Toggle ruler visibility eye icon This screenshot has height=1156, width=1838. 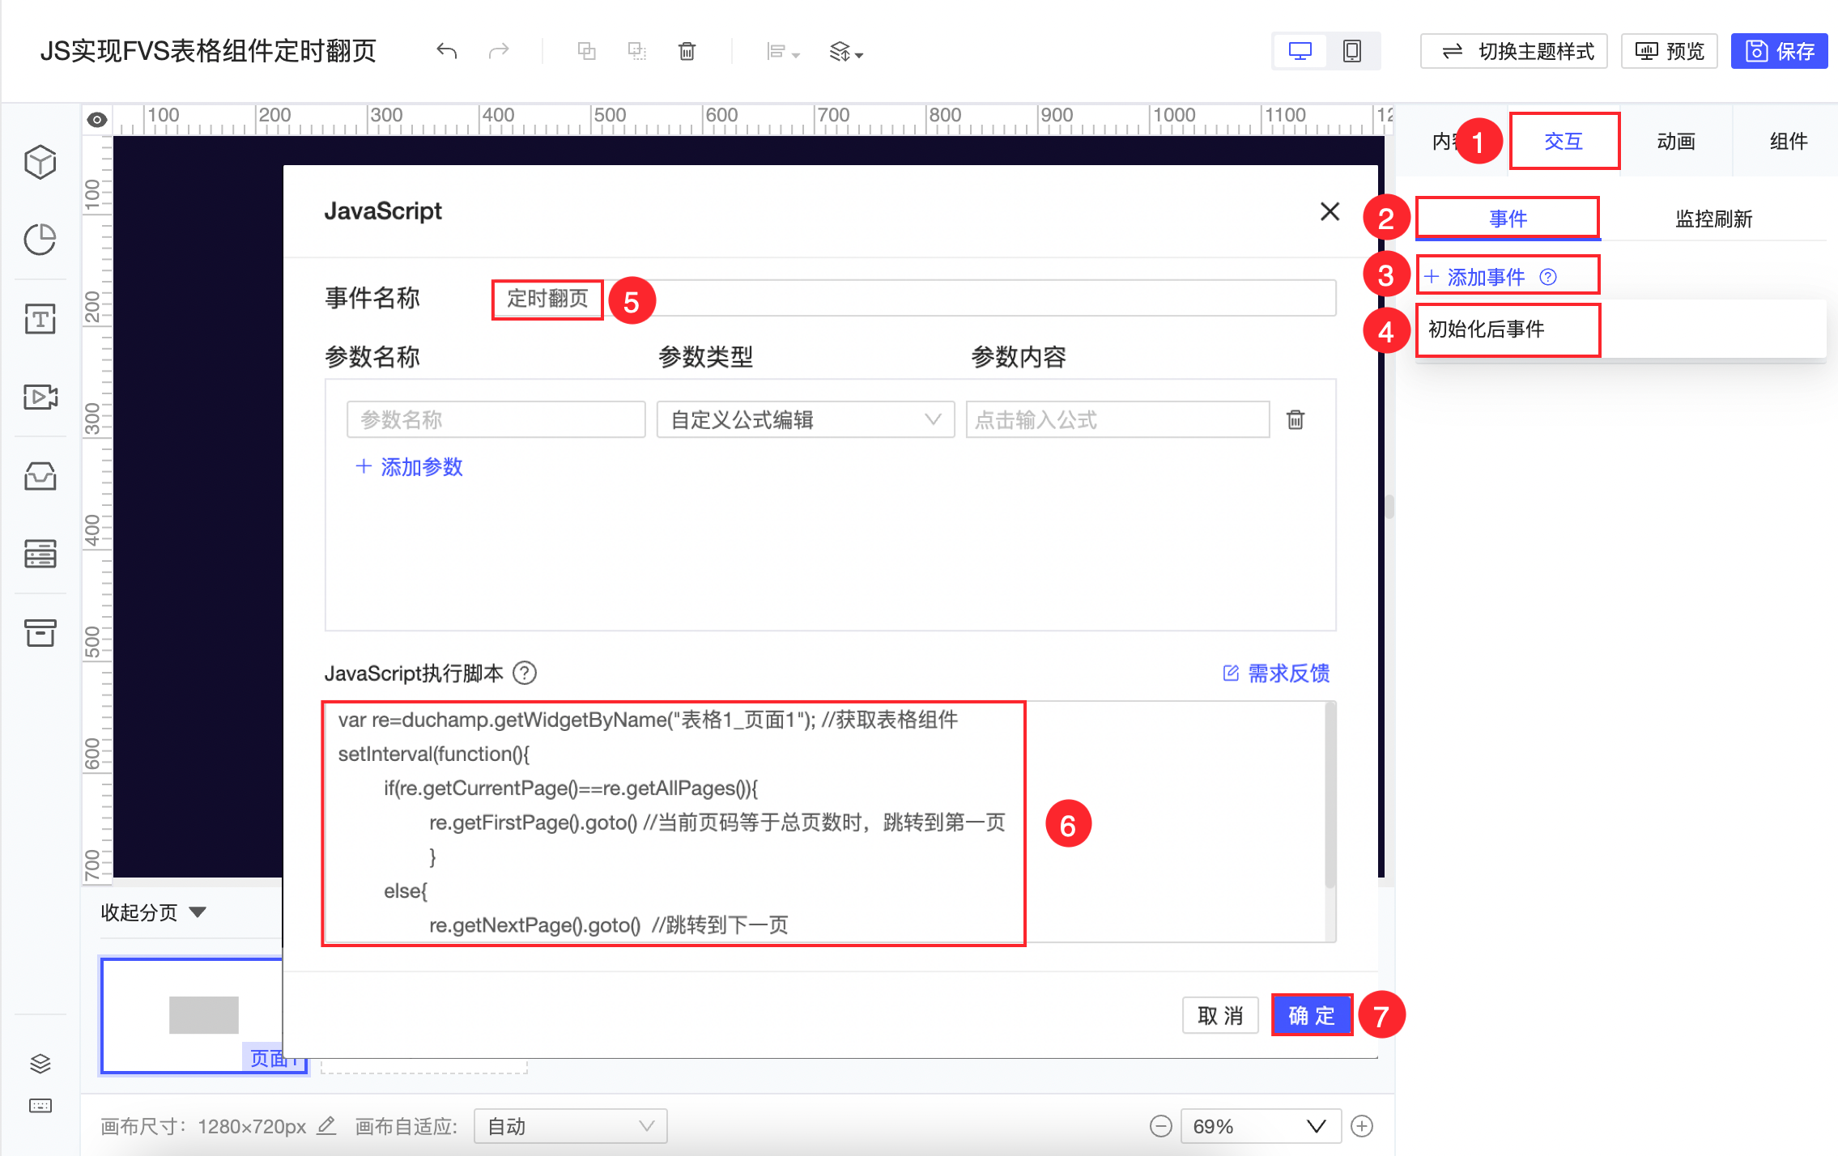point(97,120)
